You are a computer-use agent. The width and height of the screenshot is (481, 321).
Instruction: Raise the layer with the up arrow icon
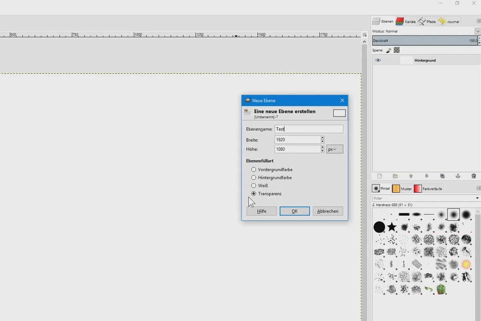coord(411,176)
